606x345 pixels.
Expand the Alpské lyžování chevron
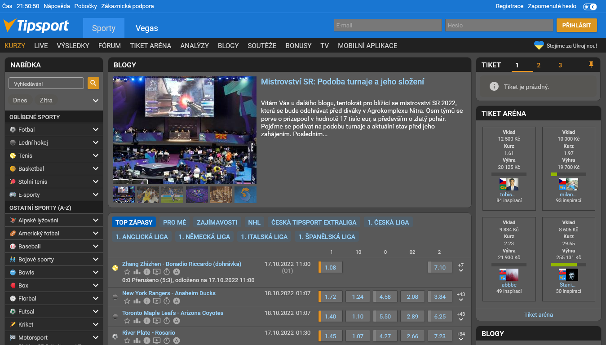[95, 220]
